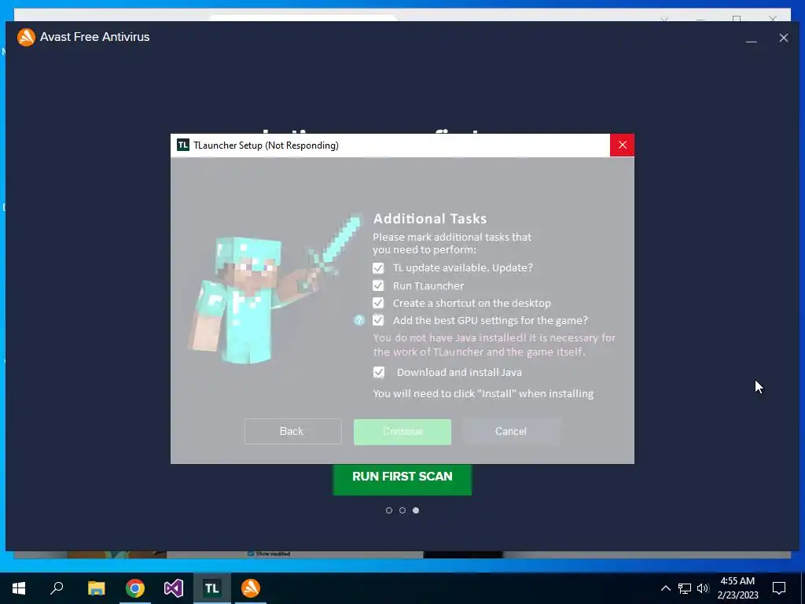Uncheck Download and install Java
The image size is (805, 604).
pyautogui.click(x=378, y=372)
